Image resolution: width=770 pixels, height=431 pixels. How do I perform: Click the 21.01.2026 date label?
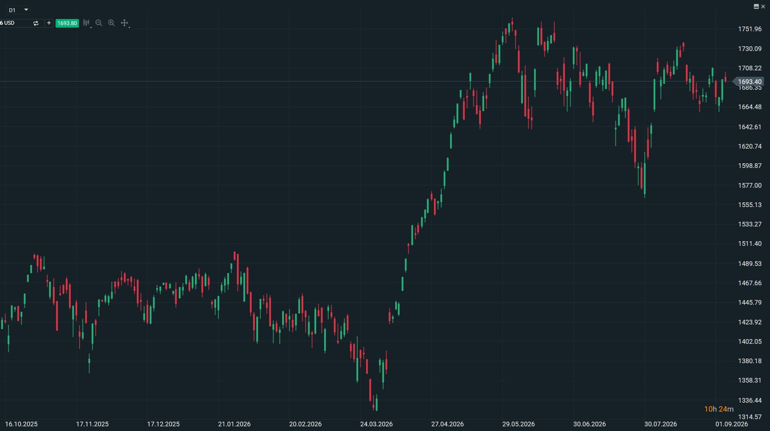(234, 424)
